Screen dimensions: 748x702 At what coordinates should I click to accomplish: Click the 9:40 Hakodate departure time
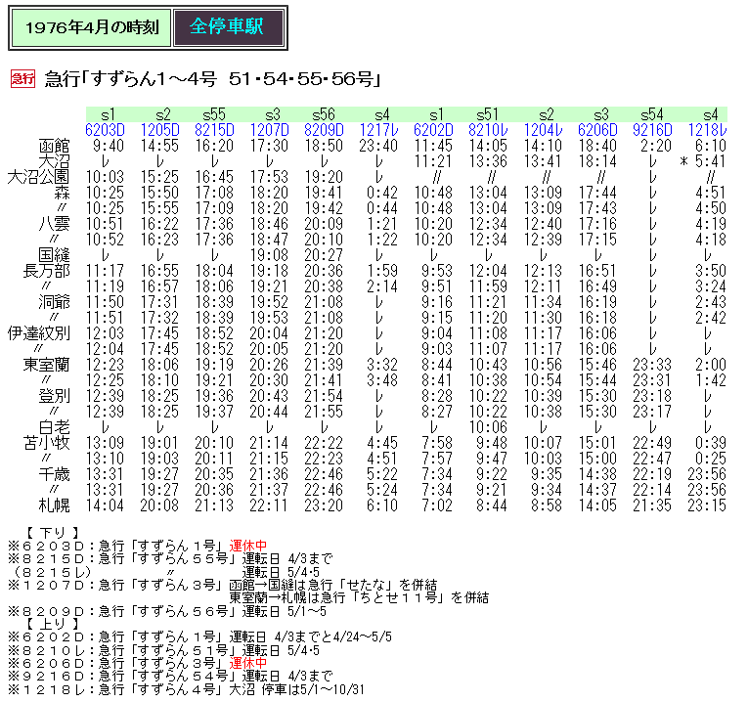pyautogui.click(x=109, y=146)
